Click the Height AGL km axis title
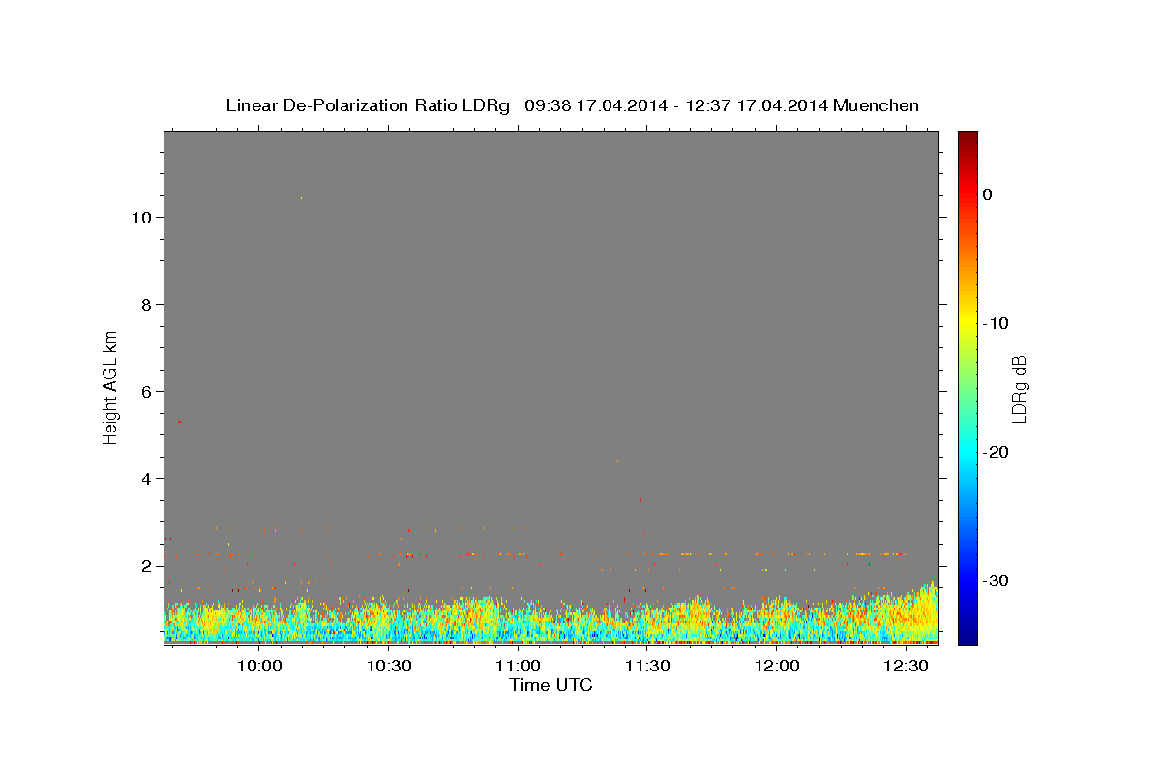This screenshot has width=1161, height=774. (x=110, y=387)
